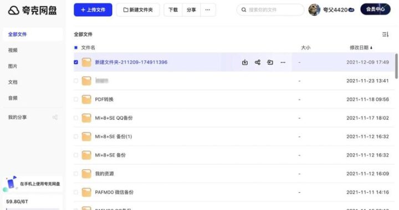Viewport: 399px width, 210px height.
Task: Select the MI+8+SE 备份(1) checkbox
Action: click(x=76, y=136)
